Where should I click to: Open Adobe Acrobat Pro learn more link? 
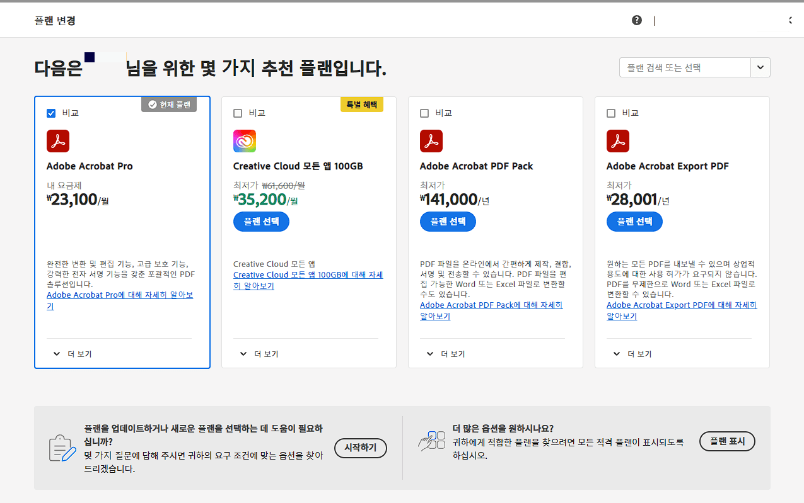[120, 301]
